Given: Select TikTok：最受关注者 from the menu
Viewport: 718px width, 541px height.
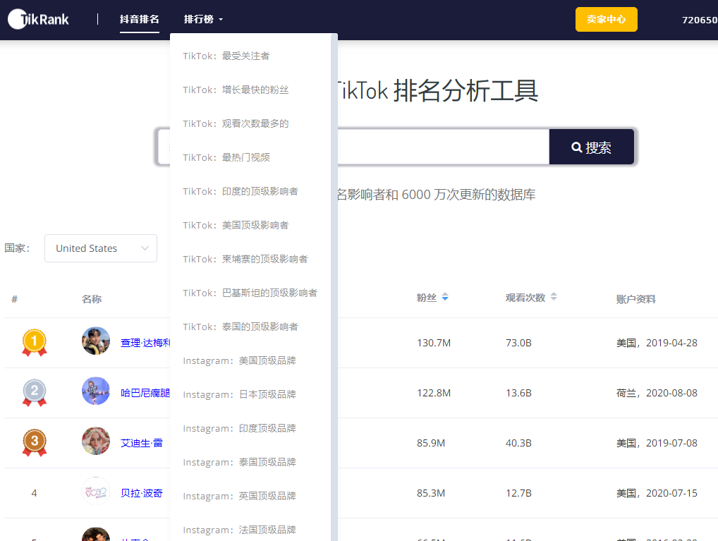Looking at the screenshot, I should coord(226,56).
